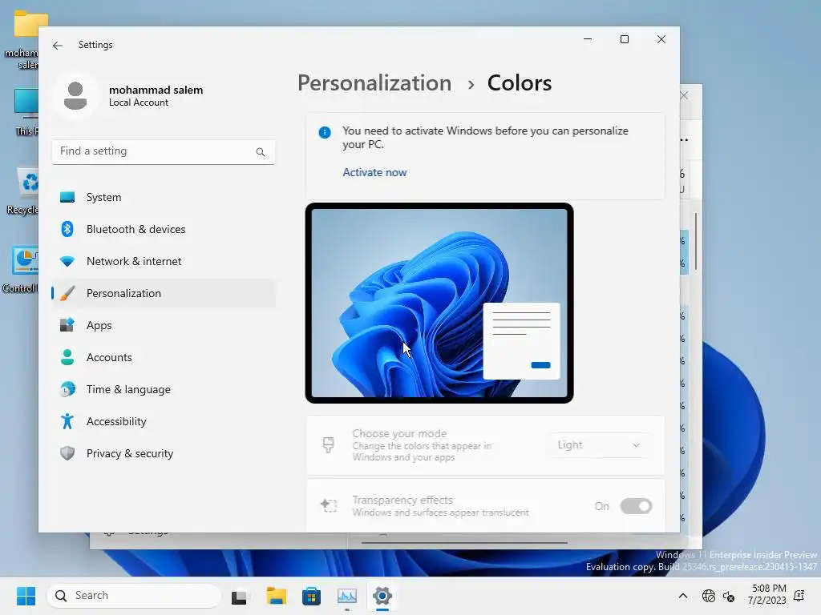Go back using the Settings back arrow

pyautogui.click(x=58, y=46)
